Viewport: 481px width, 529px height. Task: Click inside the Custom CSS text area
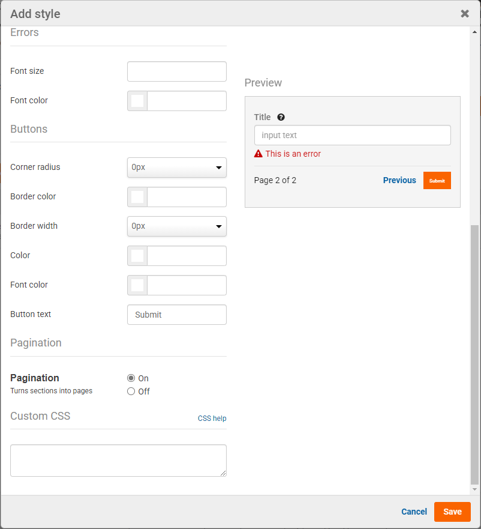(118, 461)
